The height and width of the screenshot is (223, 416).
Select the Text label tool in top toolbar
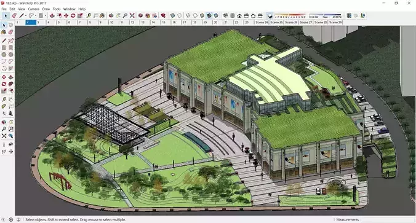pyautogui.click(x=95, y=16)
